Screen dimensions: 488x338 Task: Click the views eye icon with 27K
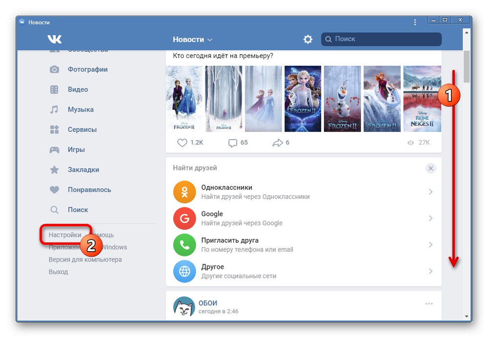click(411, 143)
